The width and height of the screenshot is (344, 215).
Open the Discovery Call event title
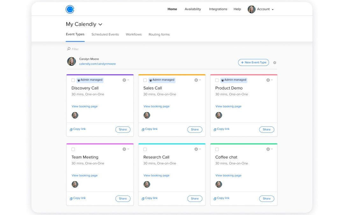point(85,88)
